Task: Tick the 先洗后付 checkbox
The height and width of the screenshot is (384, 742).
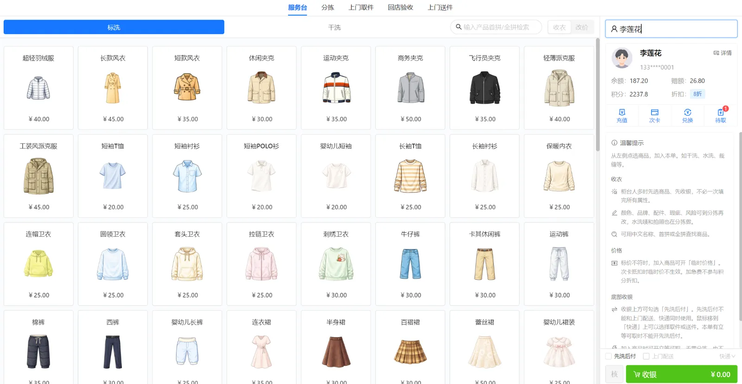Action: pyautogui.click(x=608, y=356)
